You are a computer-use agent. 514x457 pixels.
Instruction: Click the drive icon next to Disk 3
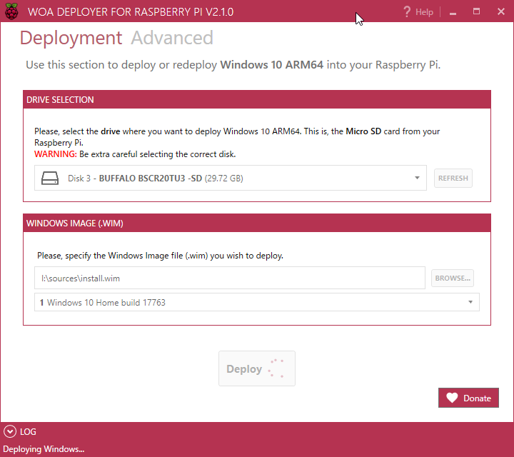tap(50, 179)
